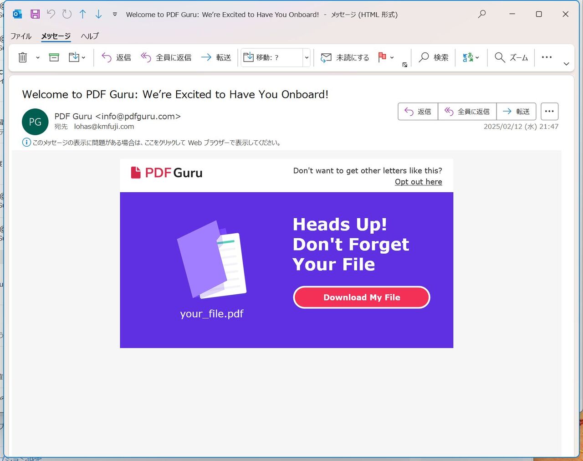This screenshot has width=583, height=461.
Task: Expand the flag options dropdown arrow
Action: (x=392, y=58)
